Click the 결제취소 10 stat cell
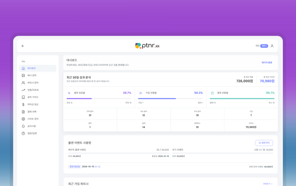296x186 pixels. 197,125
